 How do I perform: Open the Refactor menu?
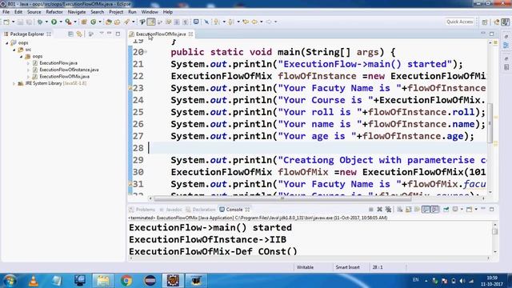54,12
